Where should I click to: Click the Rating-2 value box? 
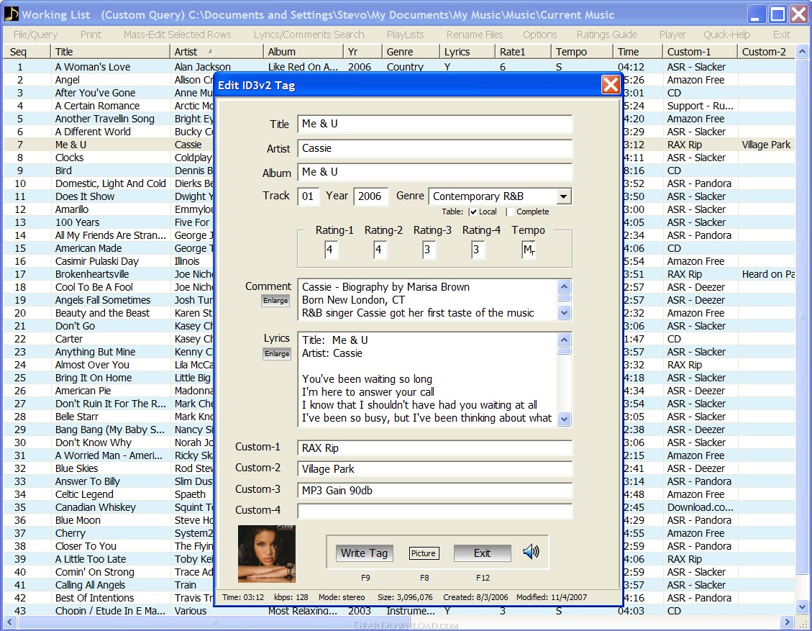click(380, 250)
